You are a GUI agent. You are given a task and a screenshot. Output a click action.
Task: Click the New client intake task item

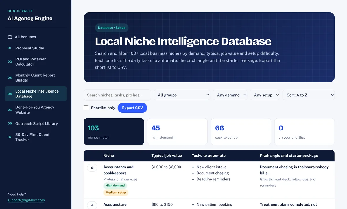coord(211,167)
